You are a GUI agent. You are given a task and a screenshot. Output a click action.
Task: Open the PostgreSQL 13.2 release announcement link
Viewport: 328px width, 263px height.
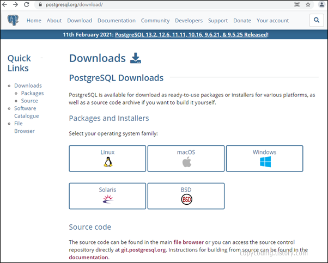tap(191, 34)
